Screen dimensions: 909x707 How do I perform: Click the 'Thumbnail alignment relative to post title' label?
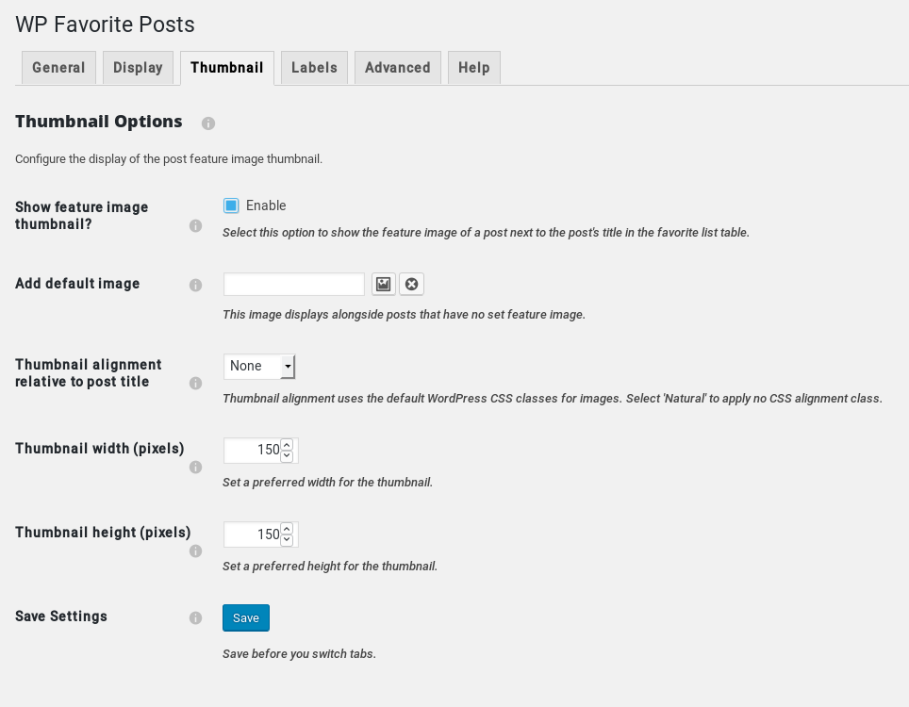tap(88, 373)
